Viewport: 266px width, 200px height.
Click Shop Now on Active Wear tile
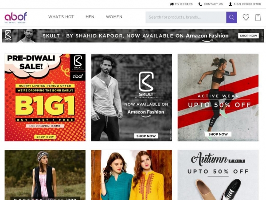(218, 134)
